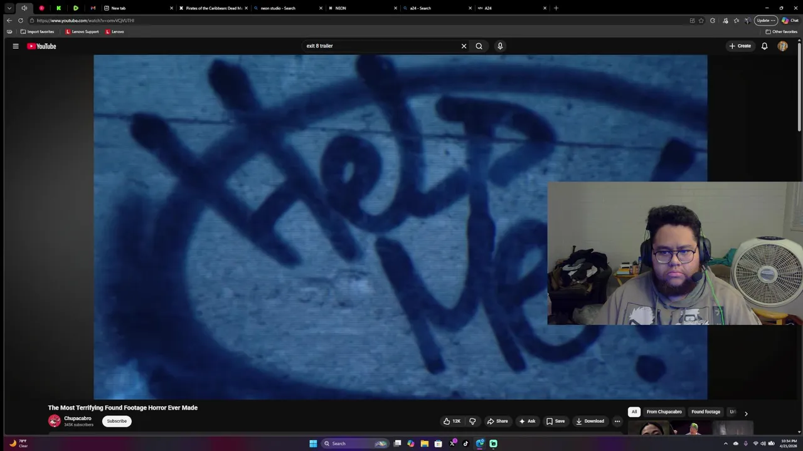803x451 pixels.
Task: Share the video
Action: pyautogui.click(x=497, y=421)
